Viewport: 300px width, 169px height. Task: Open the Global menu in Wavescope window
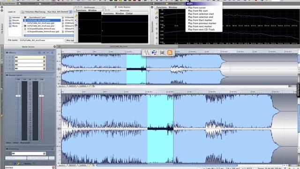tap(129, 14)
